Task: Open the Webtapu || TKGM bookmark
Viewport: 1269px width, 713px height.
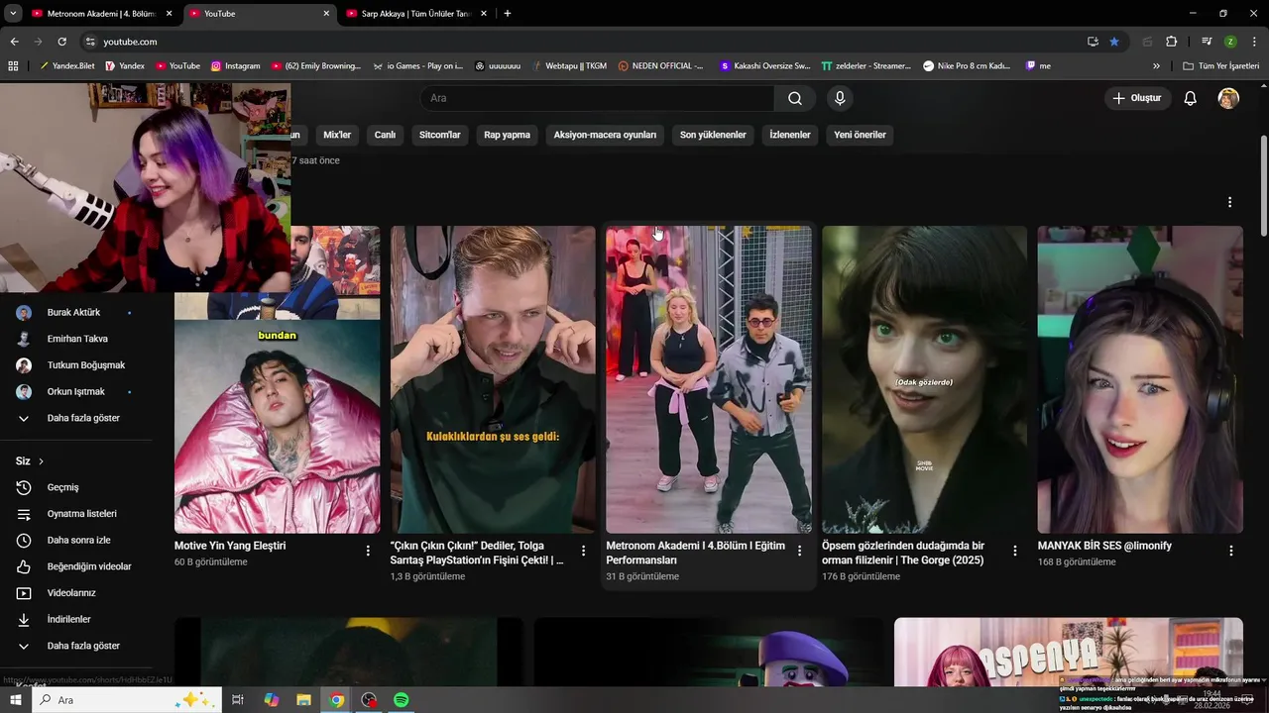Action: 568,66
